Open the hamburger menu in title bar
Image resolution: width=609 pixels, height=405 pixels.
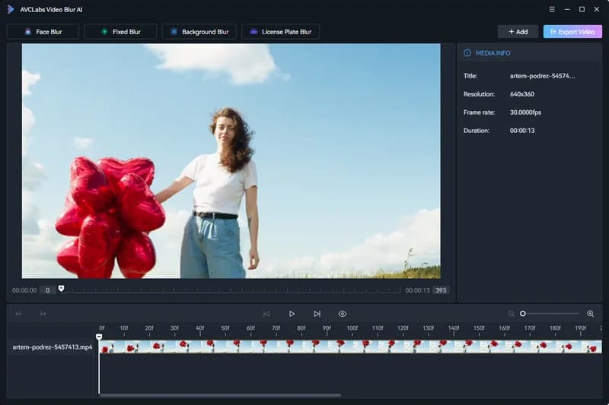552,9
